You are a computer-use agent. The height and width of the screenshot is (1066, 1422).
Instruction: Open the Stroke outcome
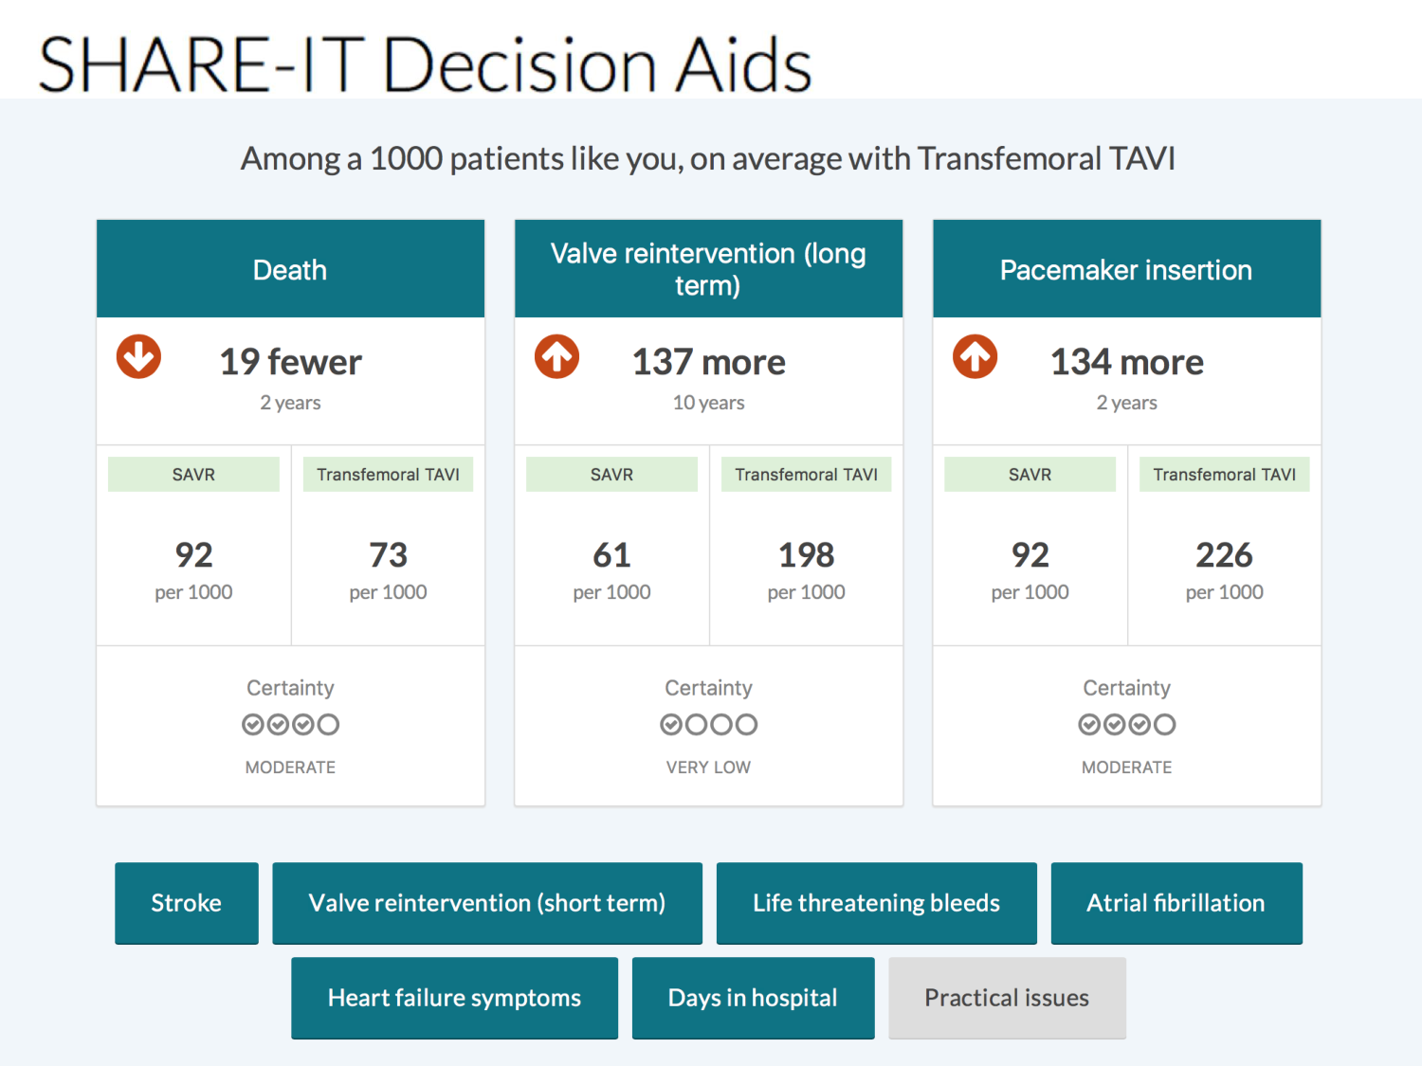[186, 903]
